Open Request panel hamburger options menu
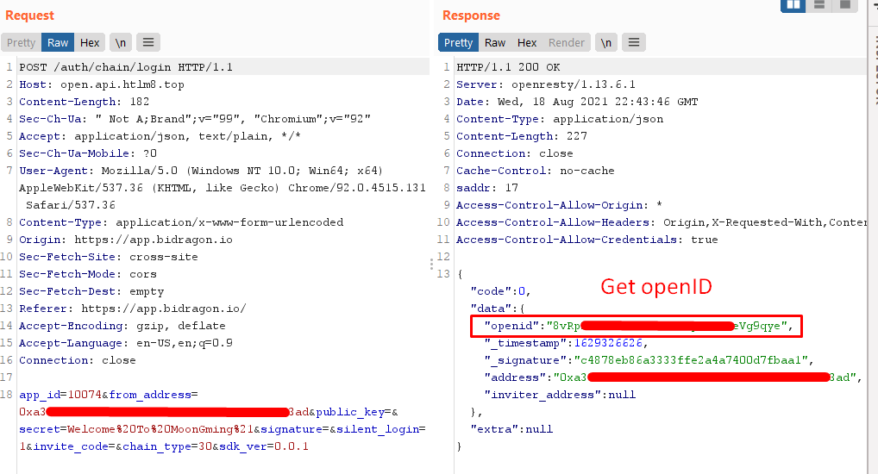The image size is (878, 474). point(148,42)
